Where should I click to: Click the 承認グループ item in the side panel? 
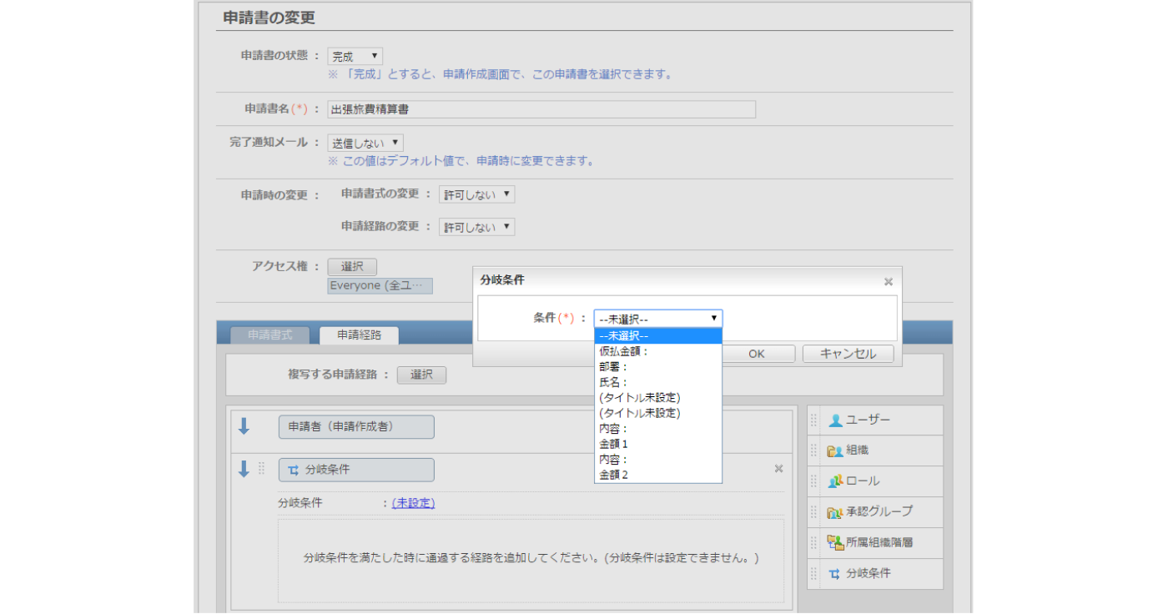[x=874, y=512]
